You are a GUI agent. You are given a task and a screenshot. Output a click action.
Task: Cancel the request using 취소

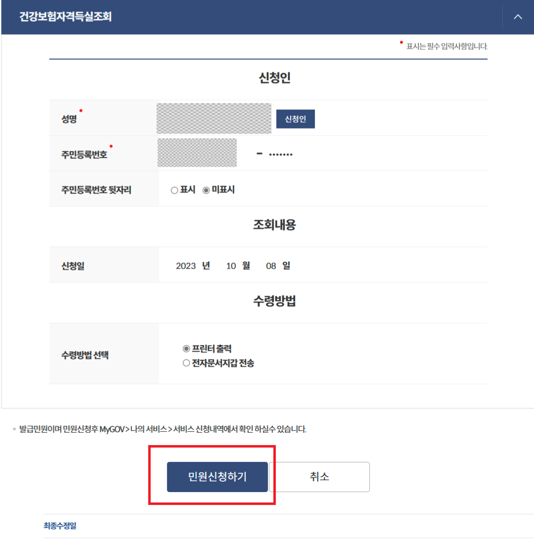(x=319, y=477)
